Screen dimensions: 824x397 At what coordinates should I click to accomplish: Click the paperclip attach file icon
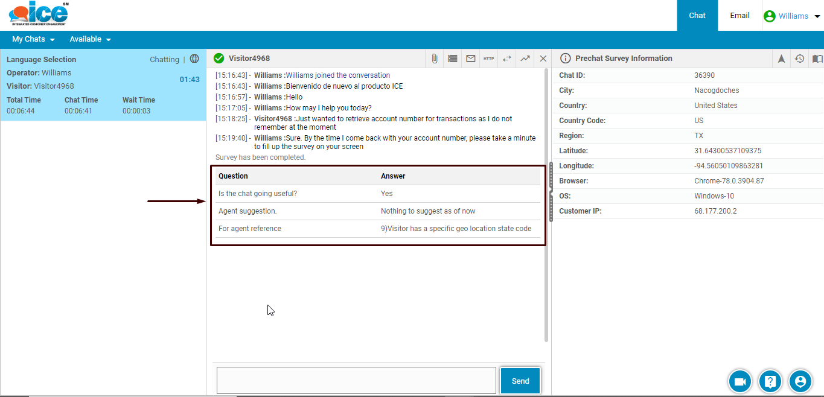point(434,59)
